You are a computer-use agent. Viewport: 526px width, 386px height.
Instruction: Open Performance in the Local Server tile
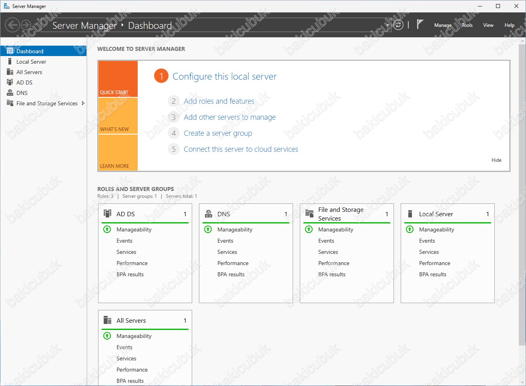click(x=435, y=263)
